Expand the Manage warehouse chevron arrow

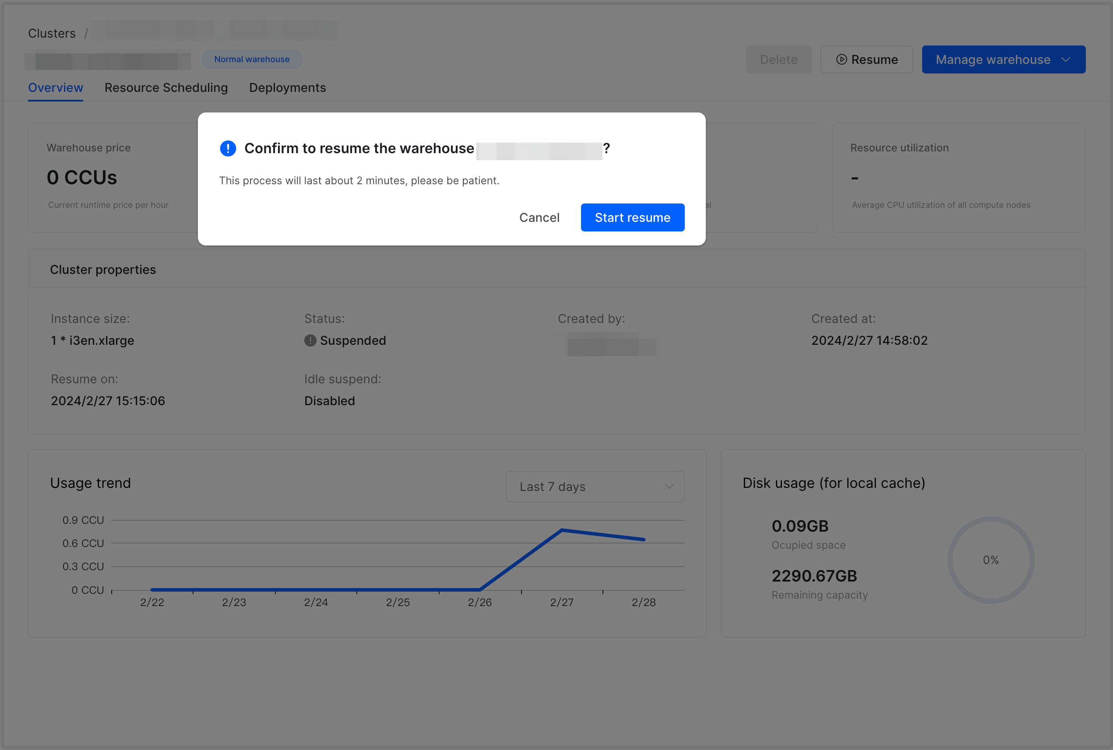[x=1065, y=60]
